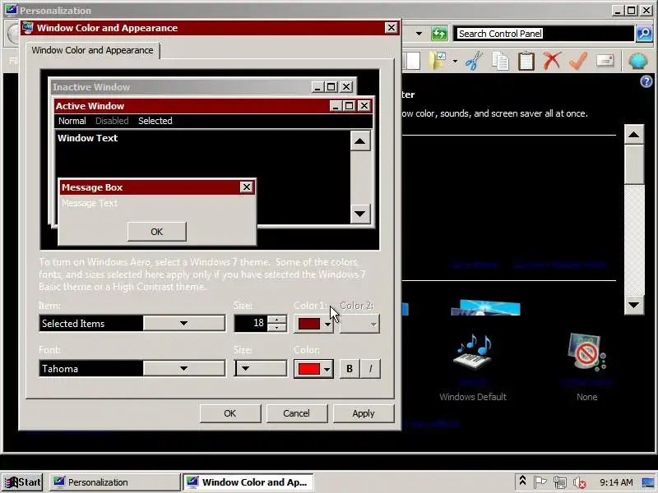The height and width of the screenshot is (493, 658).
Task: Click the item Size field showing 18
Action: click(x=251, y=323)
